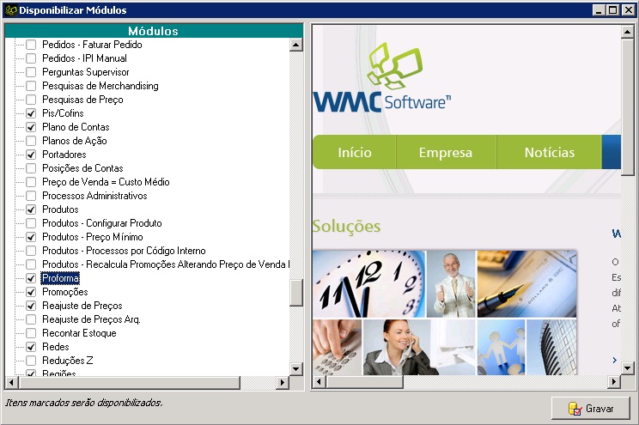Uncheck the Pis/Cofins checkbox

pyautogui.click(x=31, y=113)
